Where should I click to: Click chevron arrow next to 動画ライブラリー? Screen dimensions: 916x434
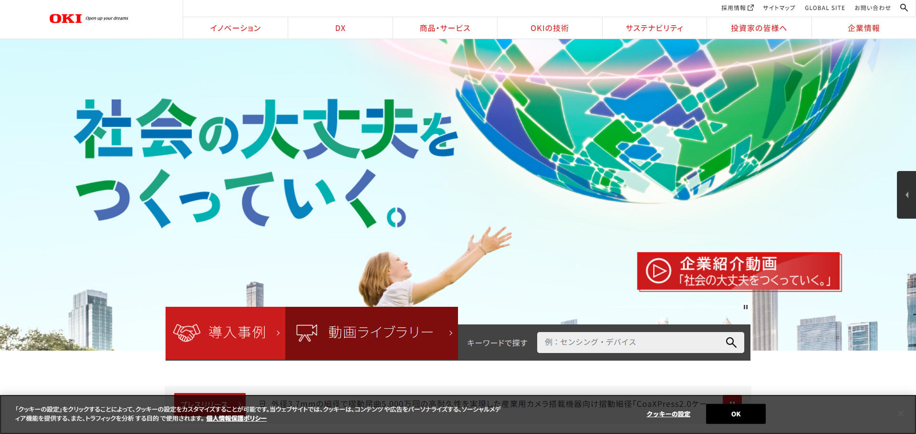coord(450,333)
